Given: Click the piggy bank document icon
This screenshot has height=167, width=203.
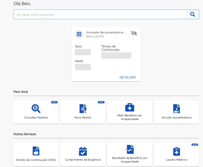Looking at the screenshot, I should pos(36,151).
